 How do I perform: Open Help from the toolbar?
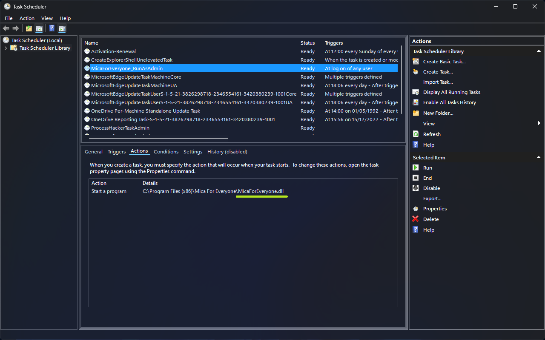[x=52, y=28]
